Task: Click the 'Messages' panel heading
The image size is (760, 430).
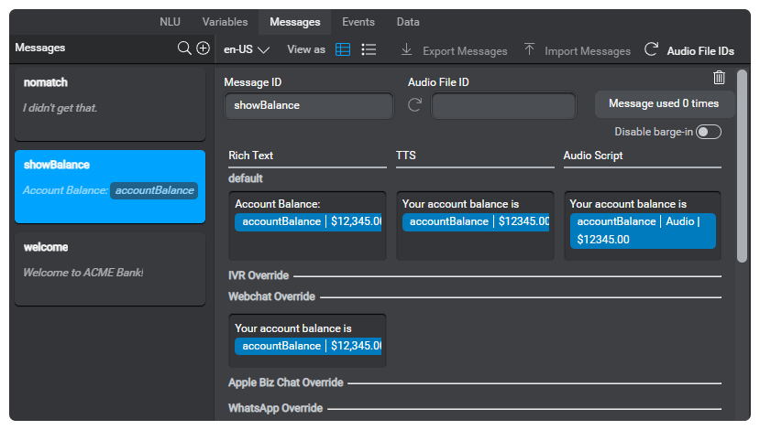Action: 39,48
